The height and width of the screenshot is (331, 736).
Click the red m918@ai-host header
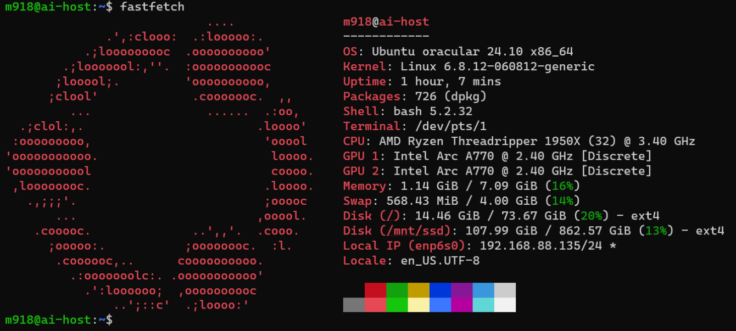386,23
